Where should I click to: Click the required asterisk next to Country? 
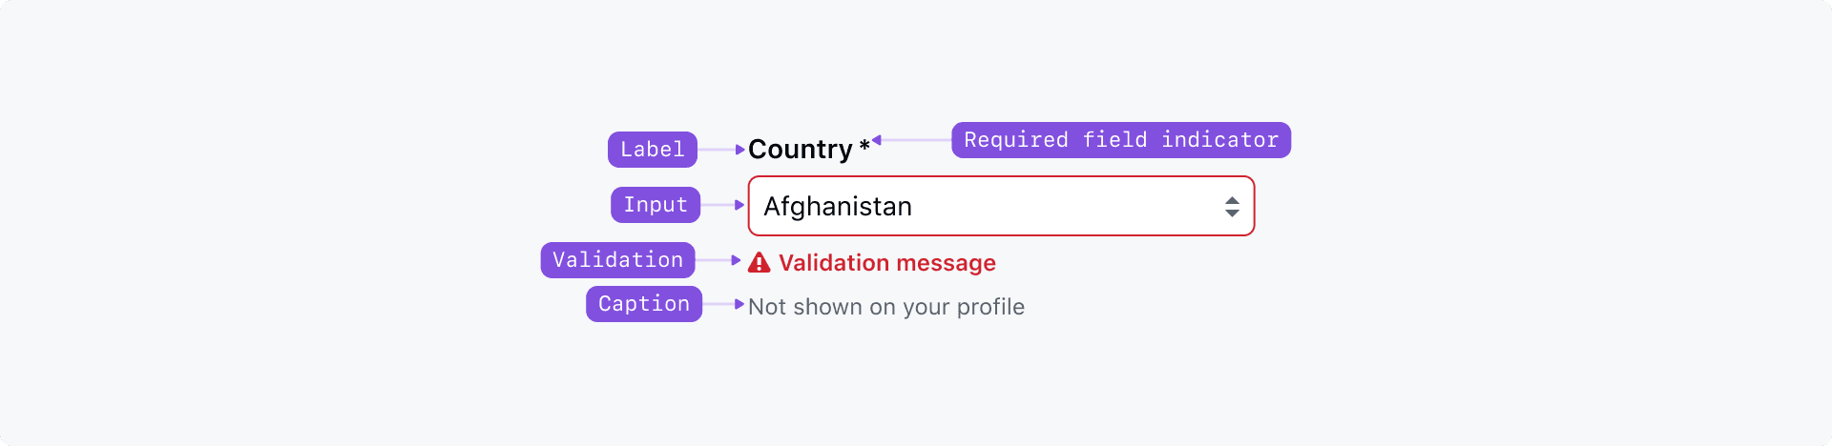click(864, 147)
